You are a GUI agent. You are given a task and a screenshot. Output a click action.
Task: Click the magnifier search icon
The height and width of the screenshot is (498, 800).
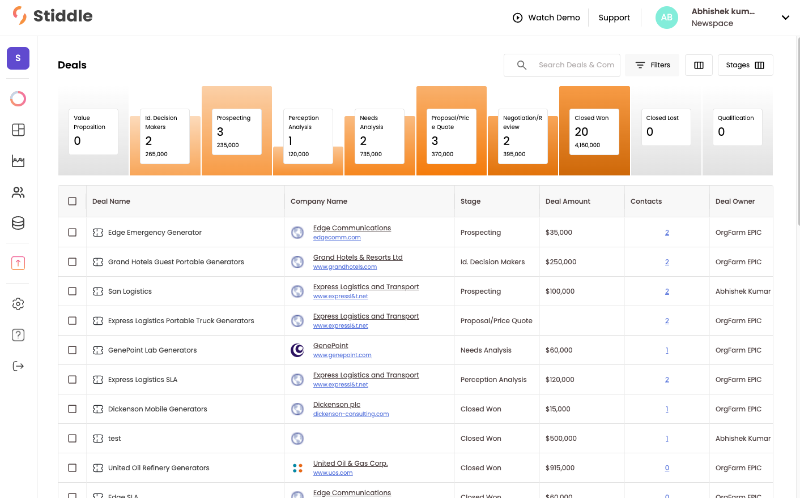522,65
